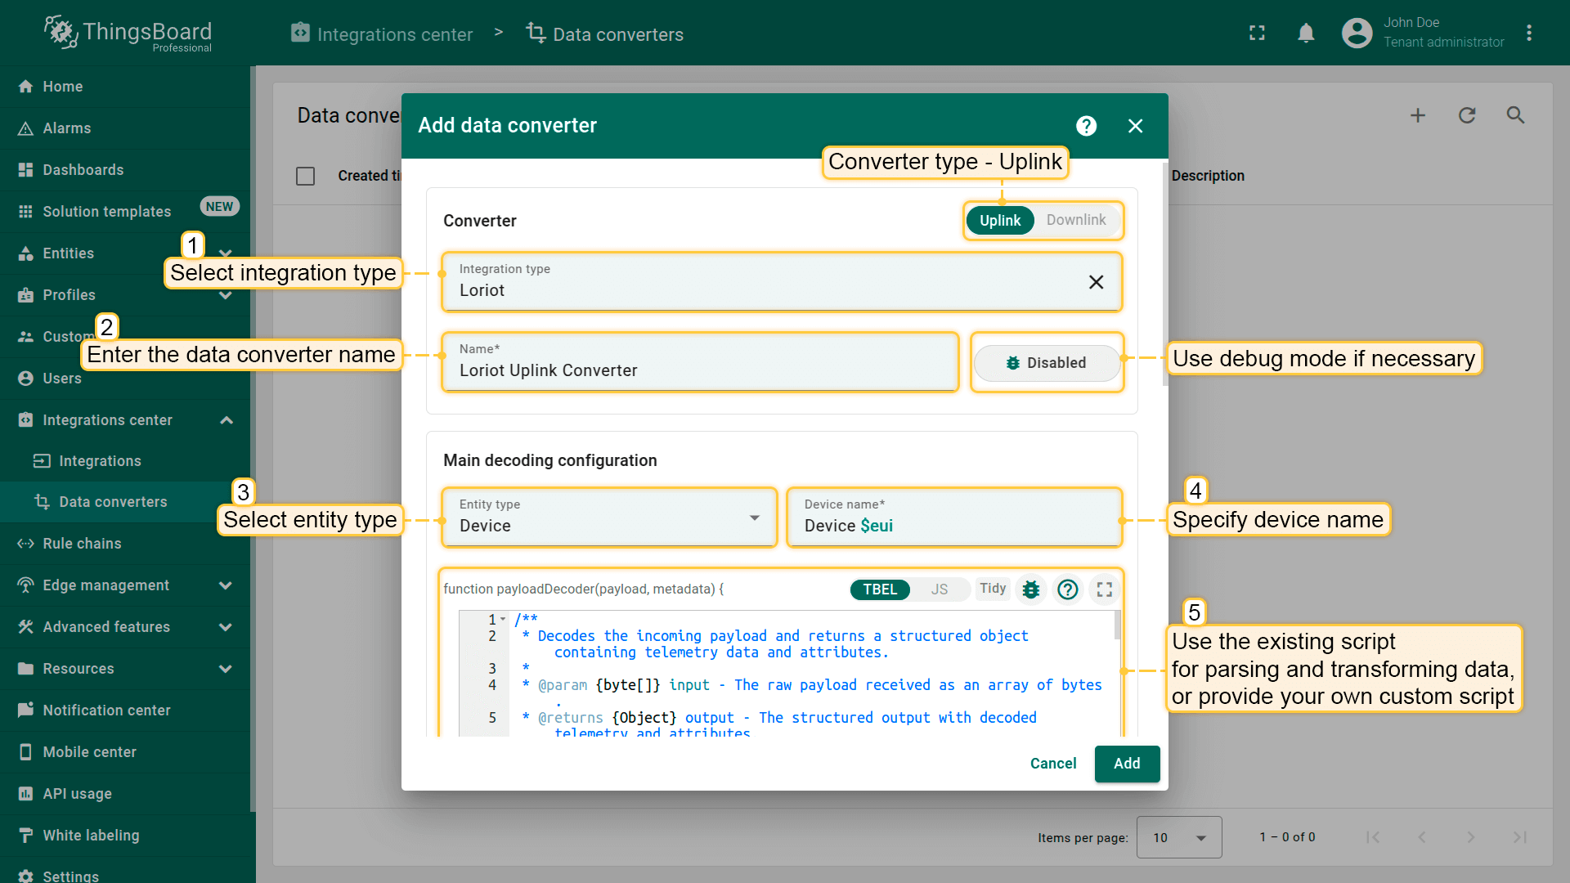Check the select-all table checkbox

[x=305, y=176]
